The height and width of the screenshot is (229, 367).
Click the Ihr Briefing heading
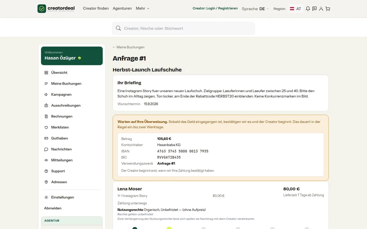click(x=129, y=83)
